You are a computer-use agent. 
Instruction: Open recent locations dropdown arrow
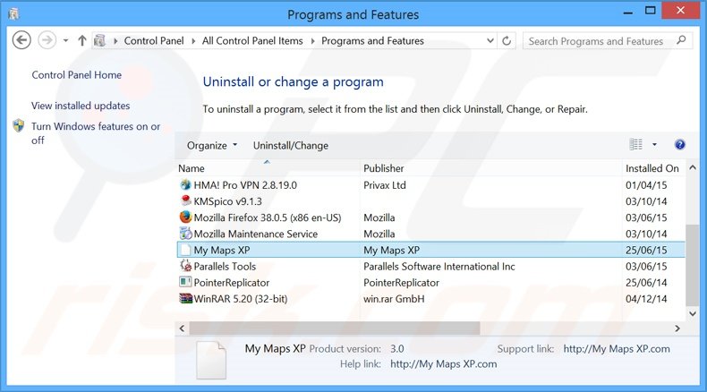tap(66, 40)
